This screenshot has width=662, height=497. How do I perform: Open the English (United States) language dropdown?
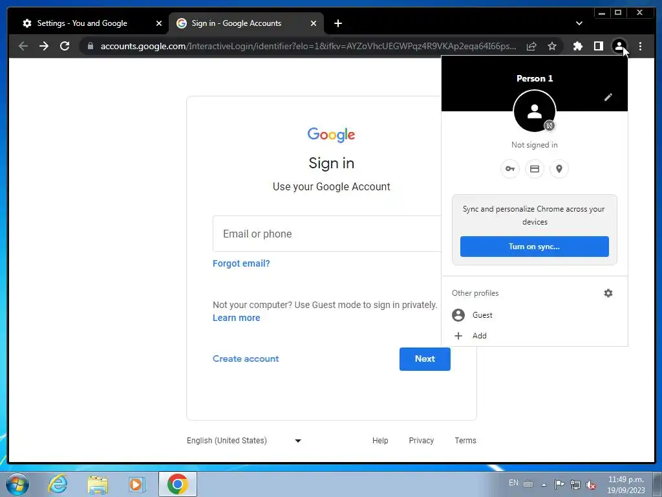tap(244, 440)
